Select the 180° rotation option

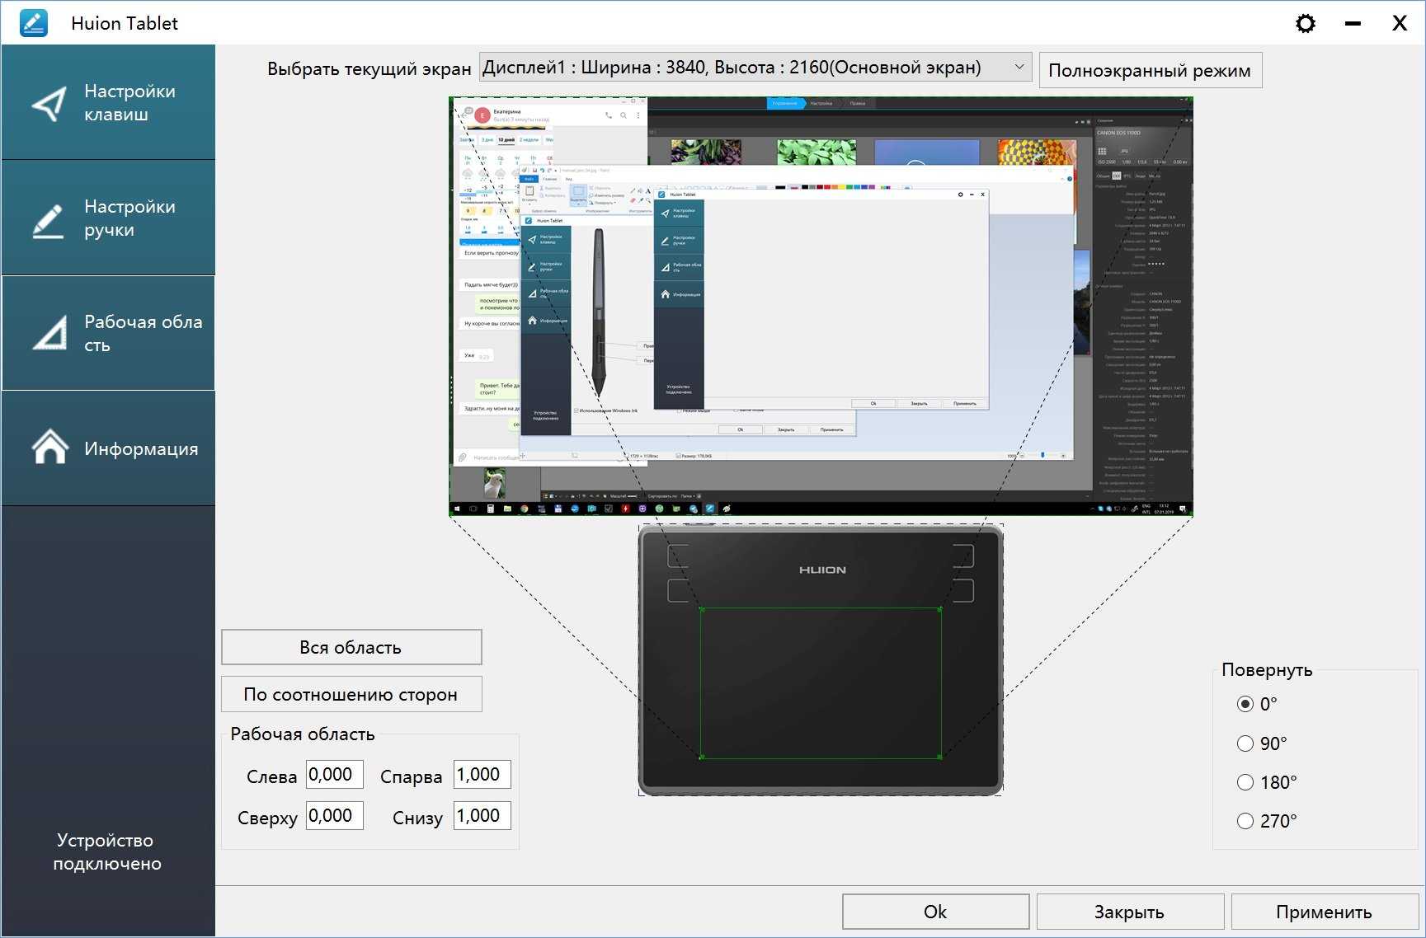pyautogui.click(x=1245, y=782)
